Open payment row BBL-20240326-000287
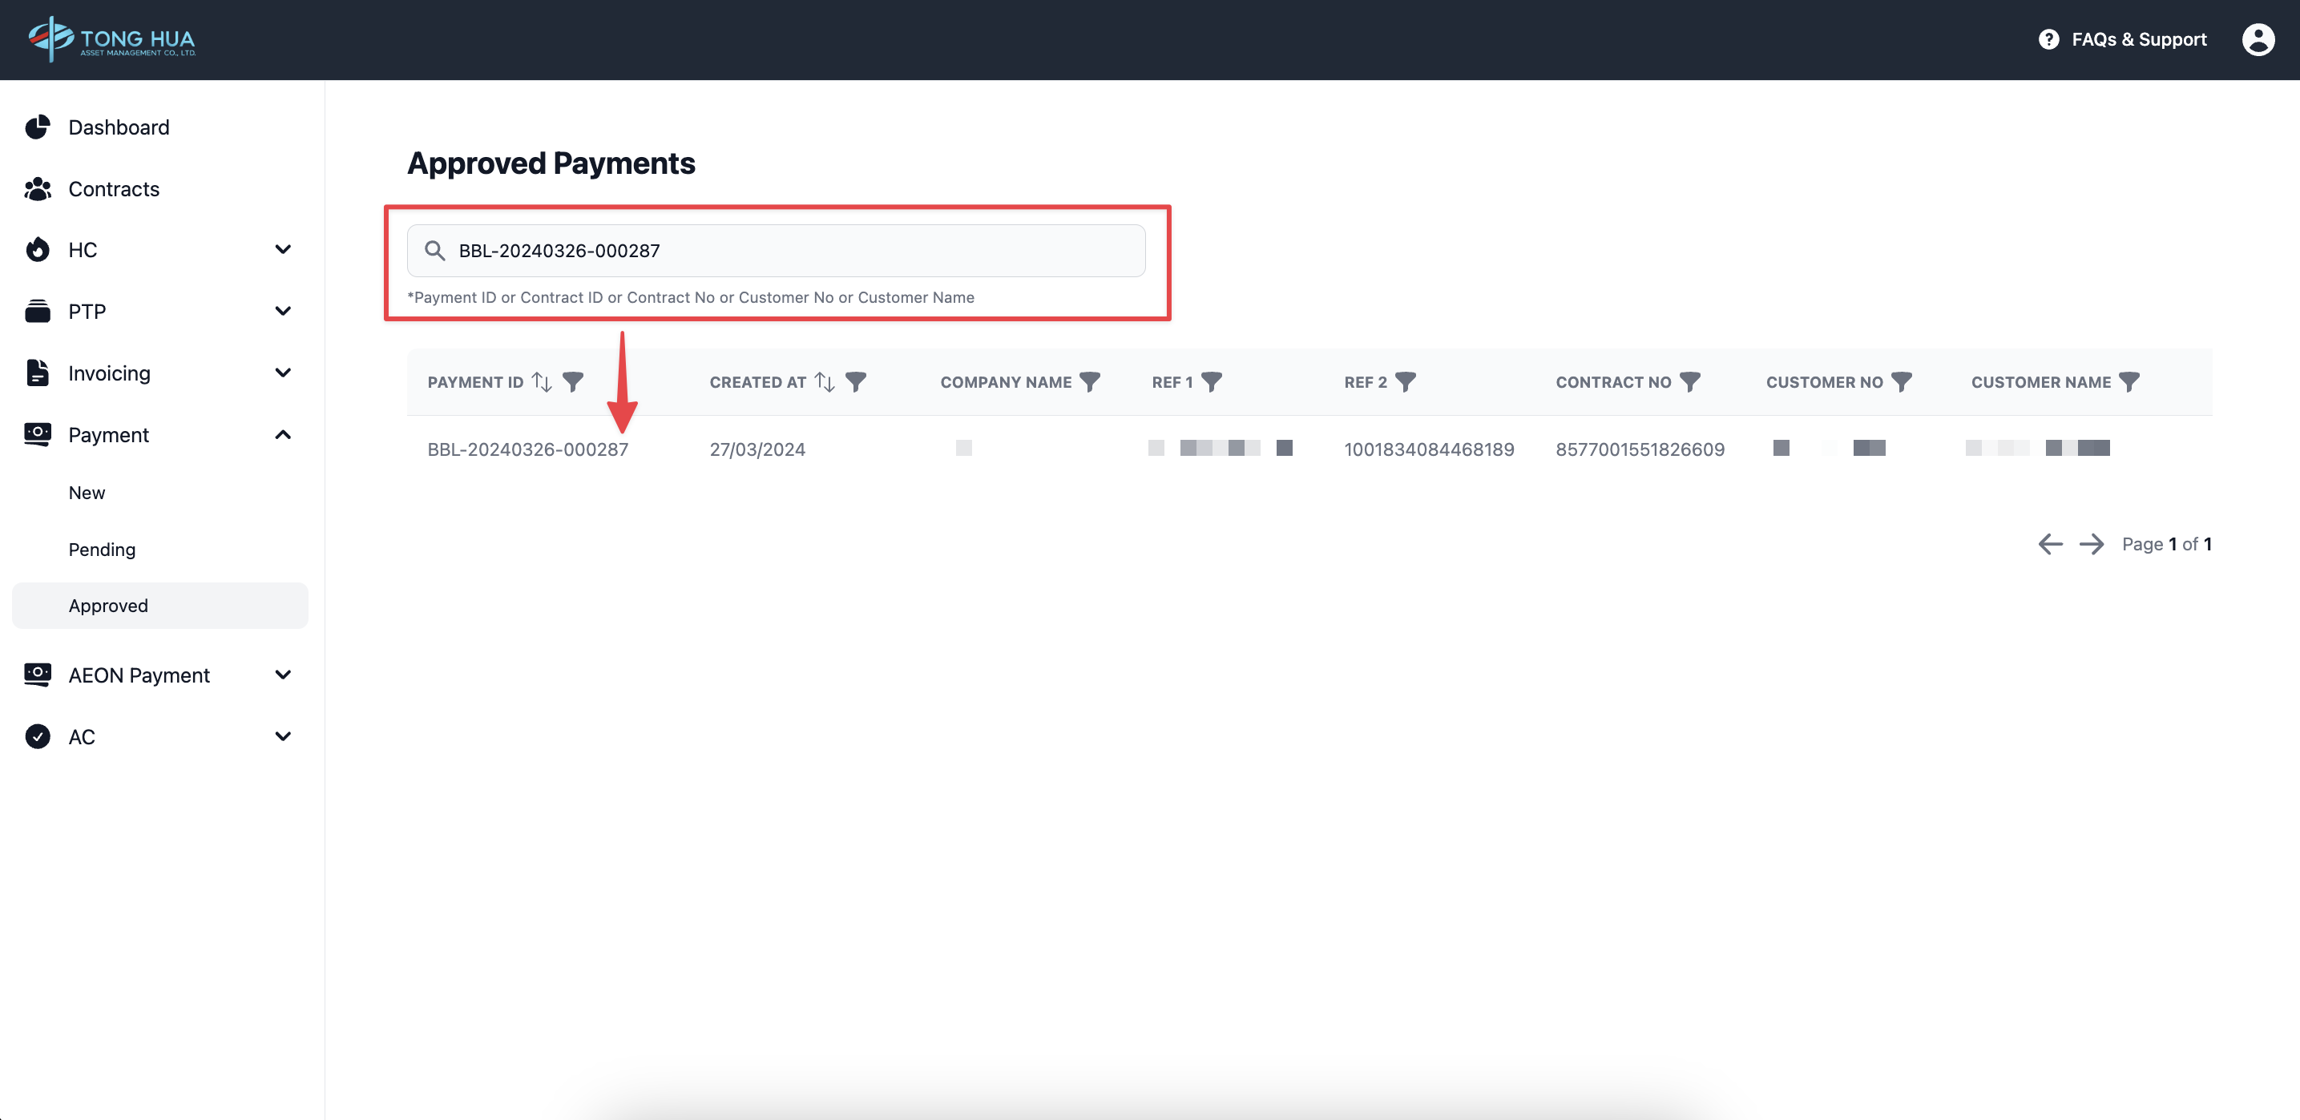 coord(527,449)
